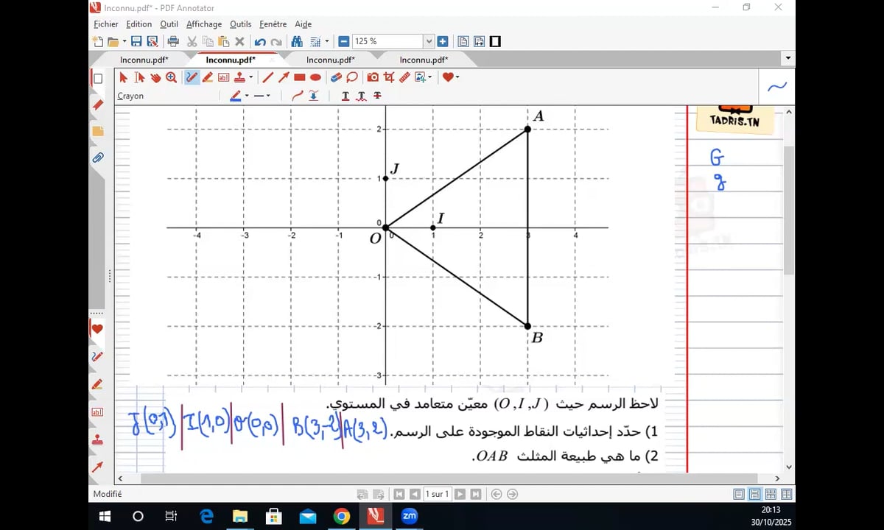Select the Arrow drawing tool

[284, 77]
